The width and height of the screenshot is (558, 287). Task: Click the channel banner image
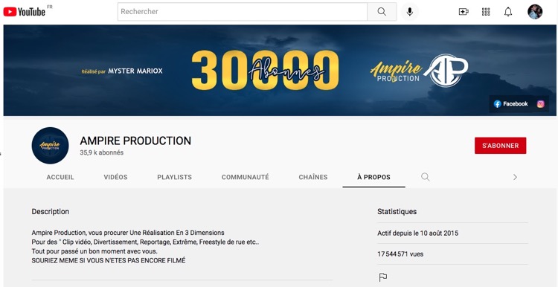[279, 71]
